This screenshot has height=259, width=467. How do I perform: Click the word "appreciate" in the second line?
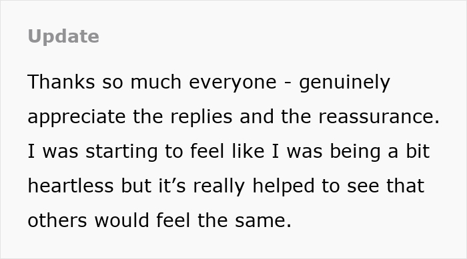[77, 118]
